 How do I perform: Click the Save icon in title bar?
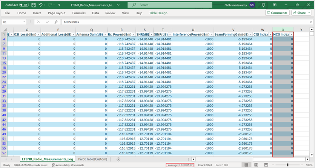34,5
